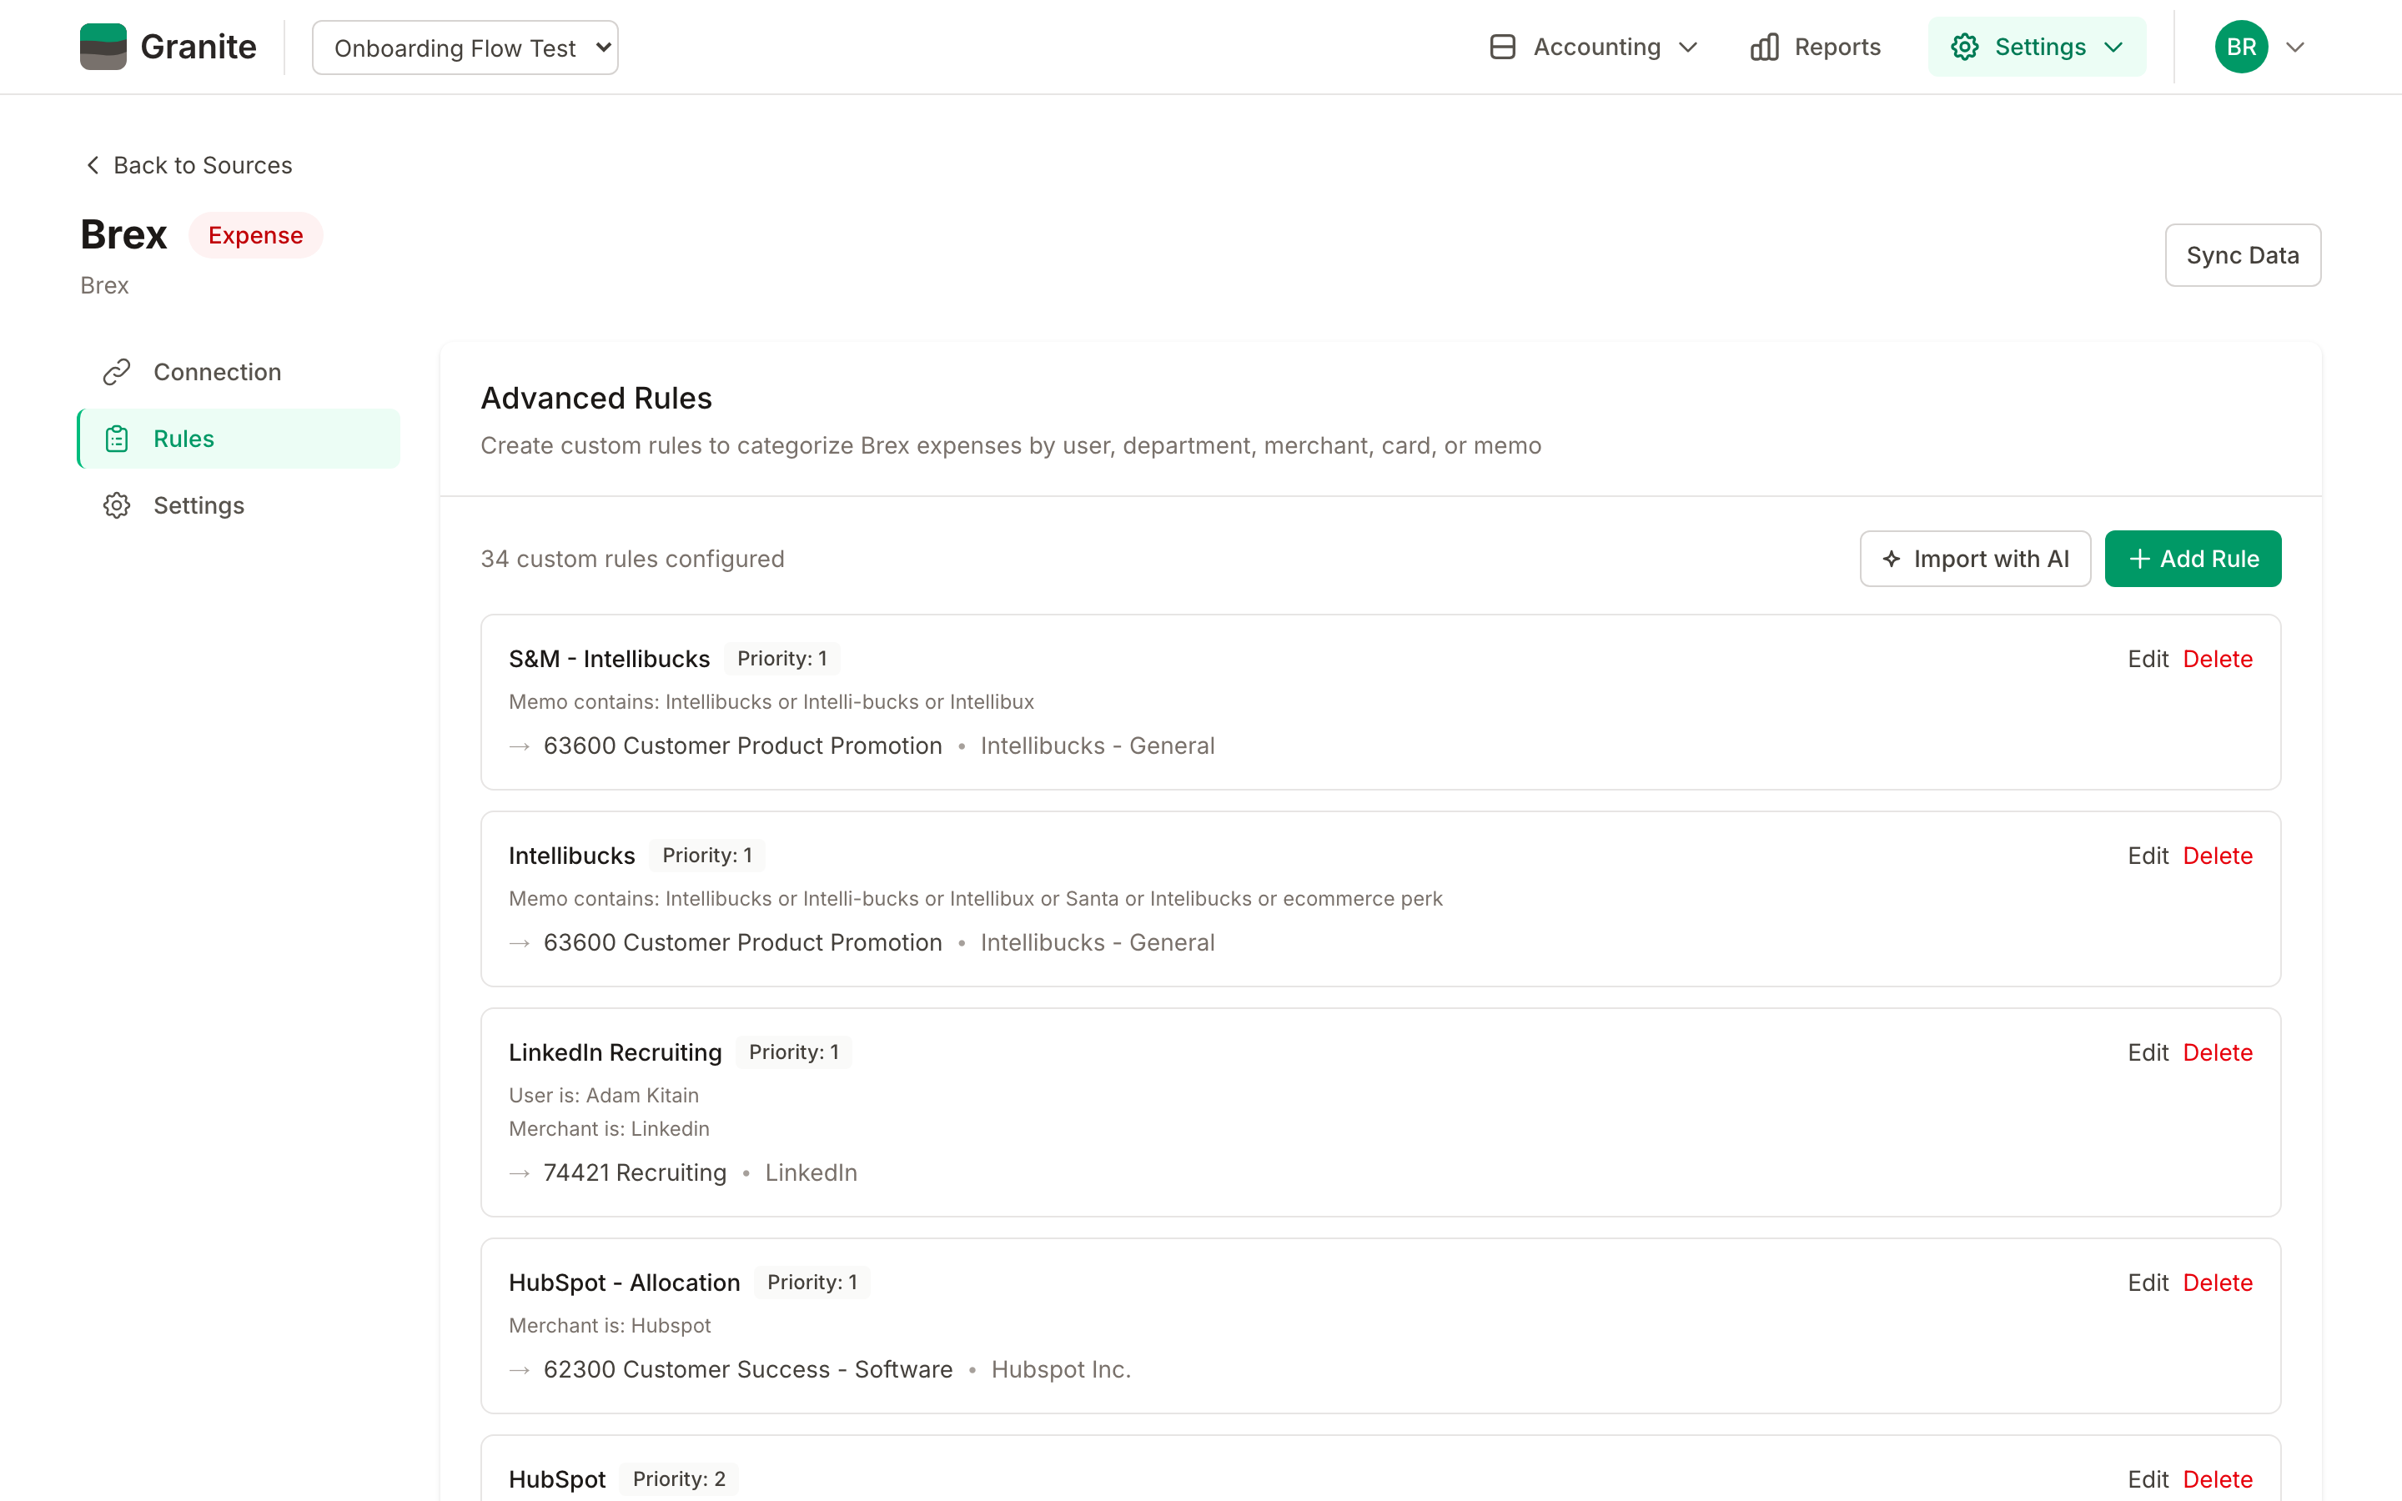Click the Rules clipboard icon in sidebar
The height and width of the screenshot is (1501, 2402).
(x=117, y=439)
